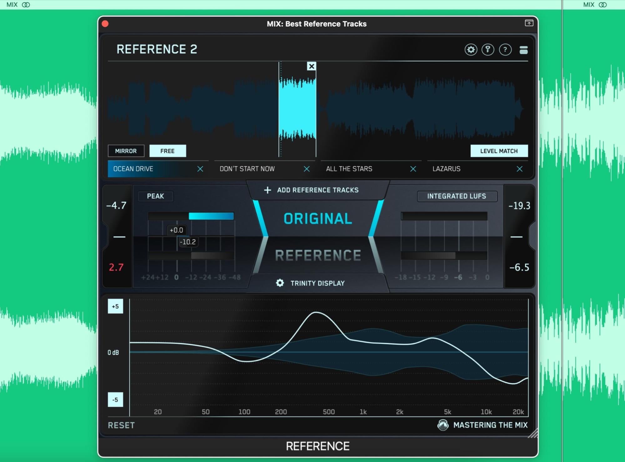Switch monitoring to ORIGINAL

point(318,218)
